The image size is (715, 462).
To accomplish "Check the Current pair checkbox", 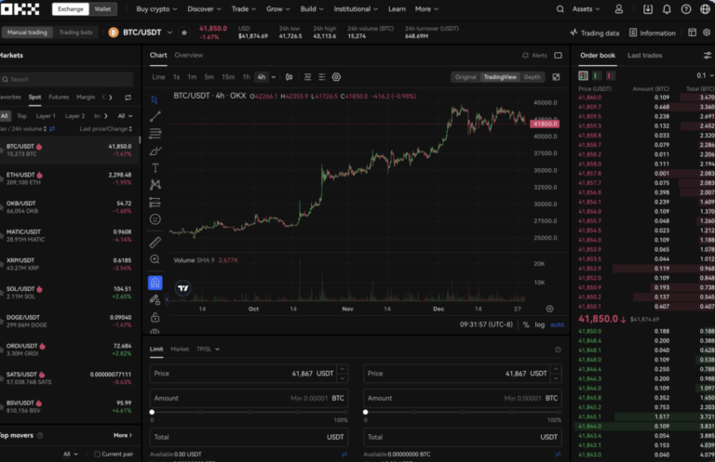I will [x=96, y=454].
